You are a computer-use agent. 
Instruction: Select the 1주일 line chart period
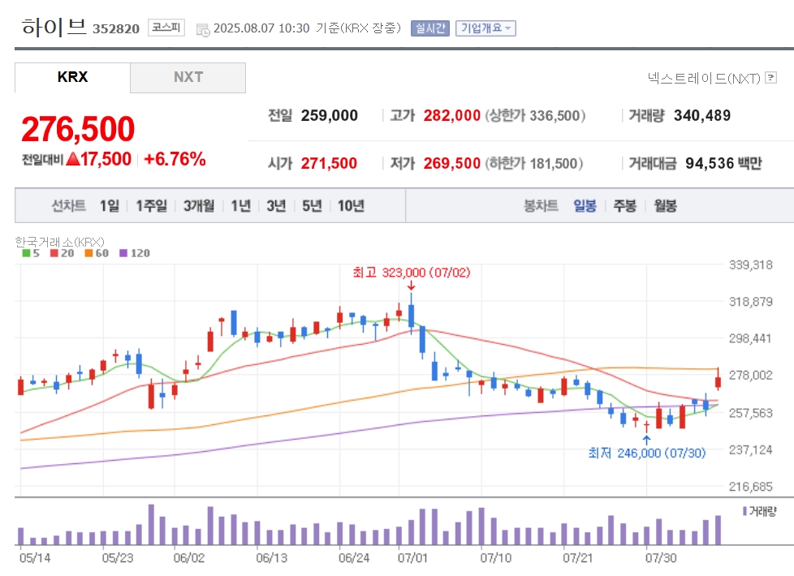pyautogui.click(x=151, y=205)
